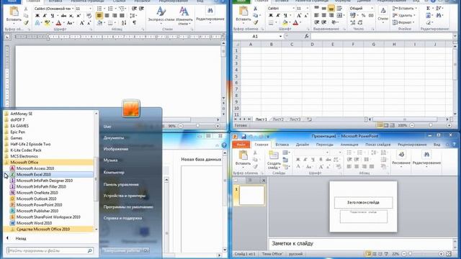Viewport: 461px width, 259px height.
Task: Click Excel merge and center icon
Action: click(339, 15)
